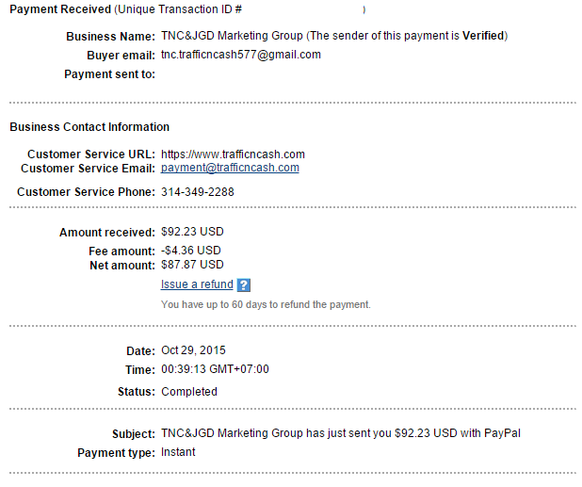Click the Subject line about $92.23 sent

[340, 433]
